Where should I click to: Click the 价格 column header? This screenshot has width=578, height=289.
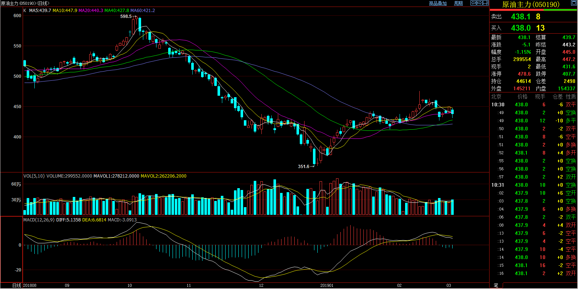click(523, 96)
